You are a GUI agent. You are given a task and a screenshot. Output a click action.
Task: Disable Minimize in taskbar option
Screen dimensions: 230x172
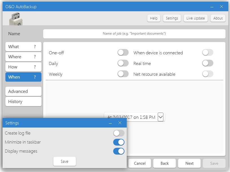[119, 142]
